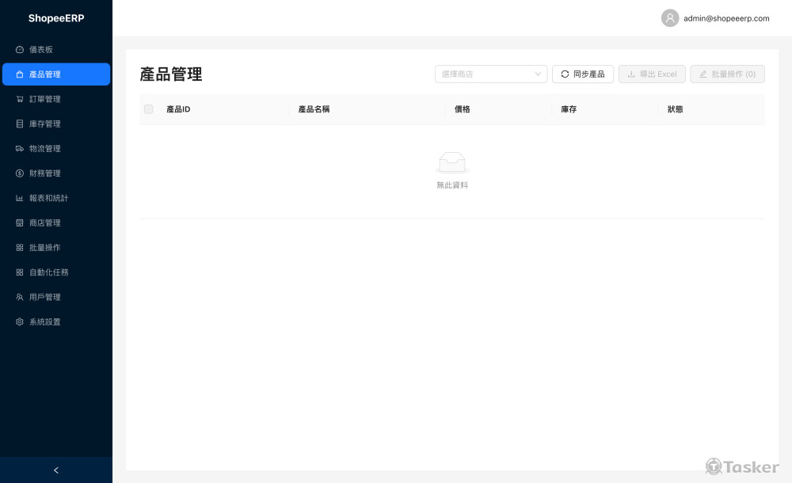
Task: Collapse the sidebar with the bottom chevron
Action: (56, 470)
